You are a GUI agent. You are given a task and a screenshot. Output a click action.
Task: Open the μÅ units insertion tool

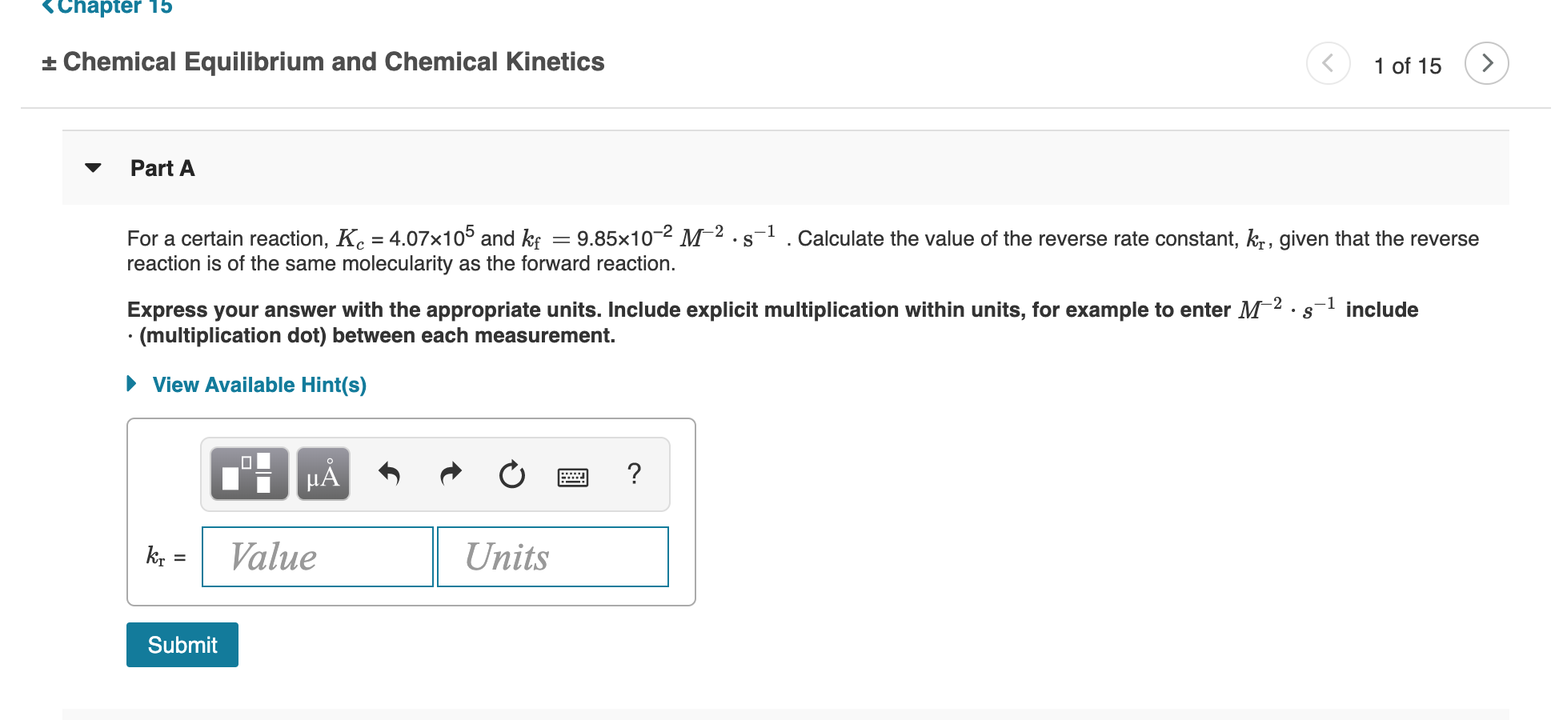(x=323, y=474)
